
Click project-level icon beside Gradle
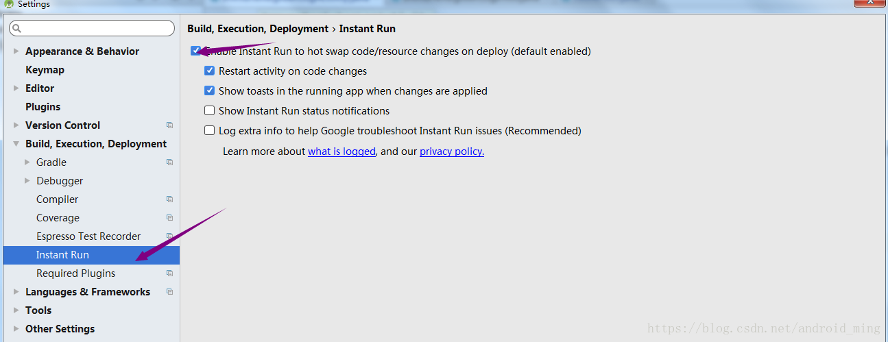pyautogui.click(x=169, y=162)
